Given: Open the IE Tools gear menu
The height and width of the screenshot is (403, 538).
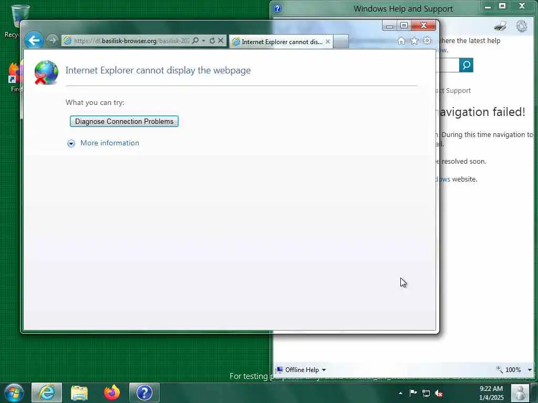Looking at the screenshot, I should (427, 41).
